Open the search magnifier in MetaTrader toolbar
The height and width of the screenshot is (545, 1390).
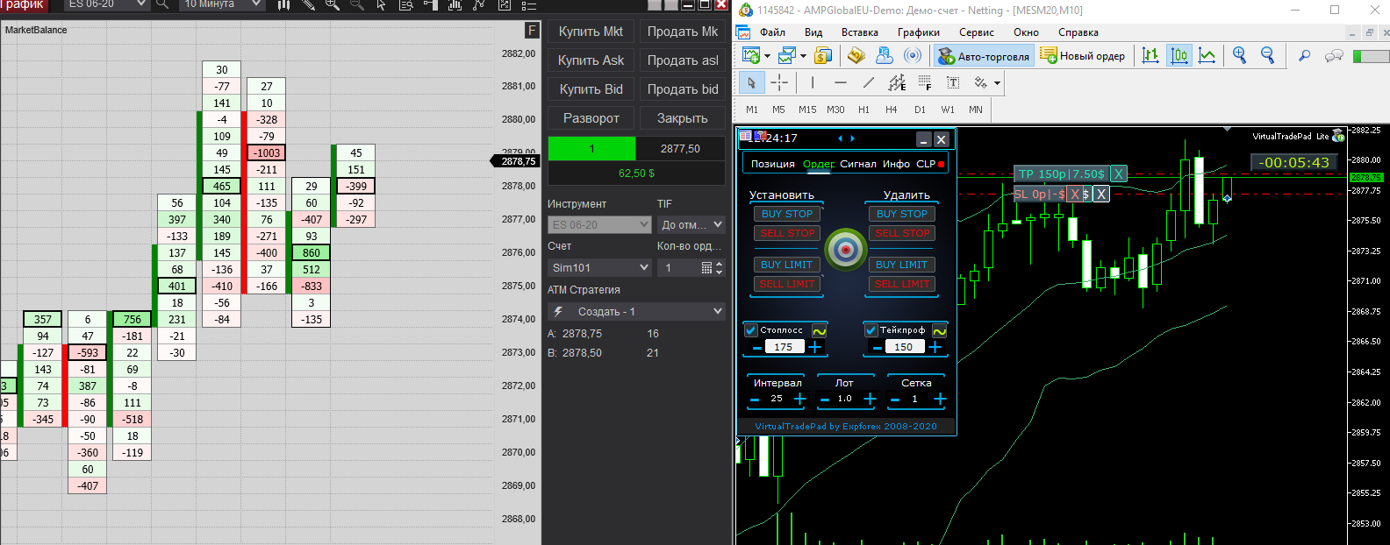pos(1304,55)
